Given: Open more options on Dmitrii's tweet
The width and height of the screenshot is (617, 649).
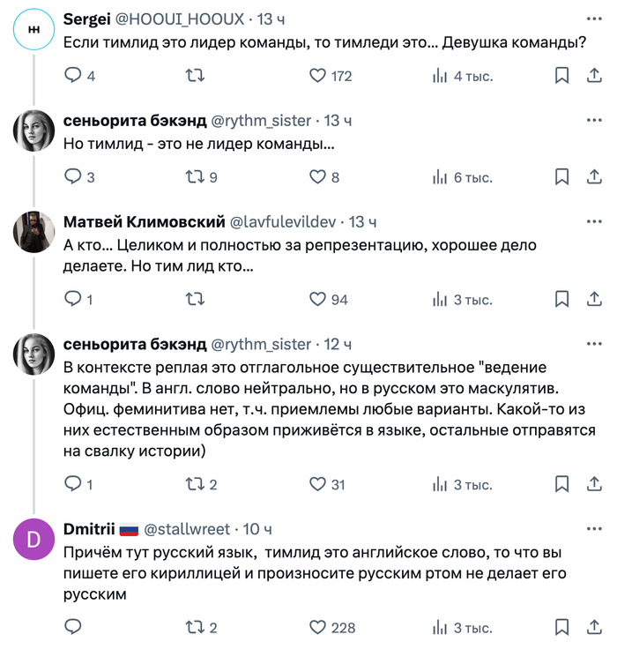Looking at the screenshot, I should [594, 529].
